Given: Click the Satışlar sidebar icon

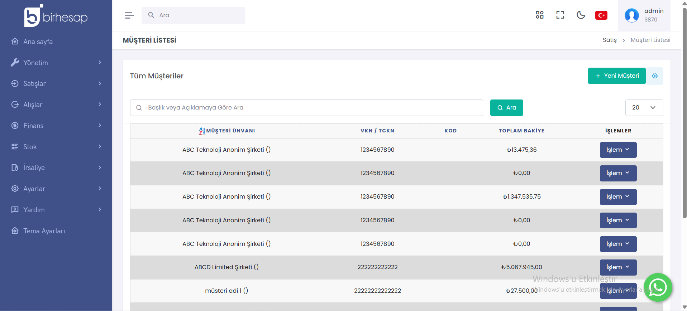Looking at the screenshot, I should tap(15, 83).
